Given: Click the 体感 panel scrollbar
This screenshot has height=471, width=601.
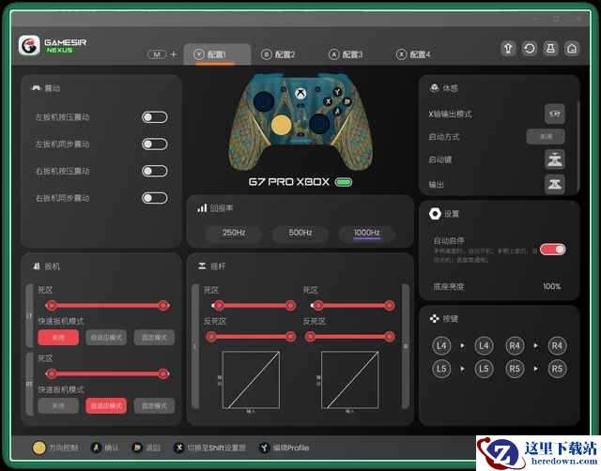Looking at the screenshot, I should pyautogui.click(x=578, y=145).
